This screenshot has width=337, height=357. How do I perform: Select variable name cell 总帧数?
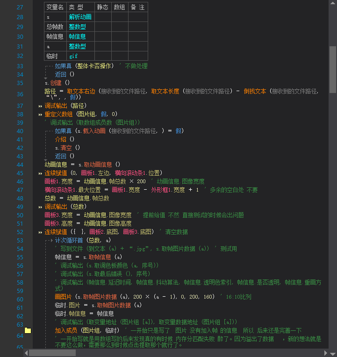click(55, 27)
